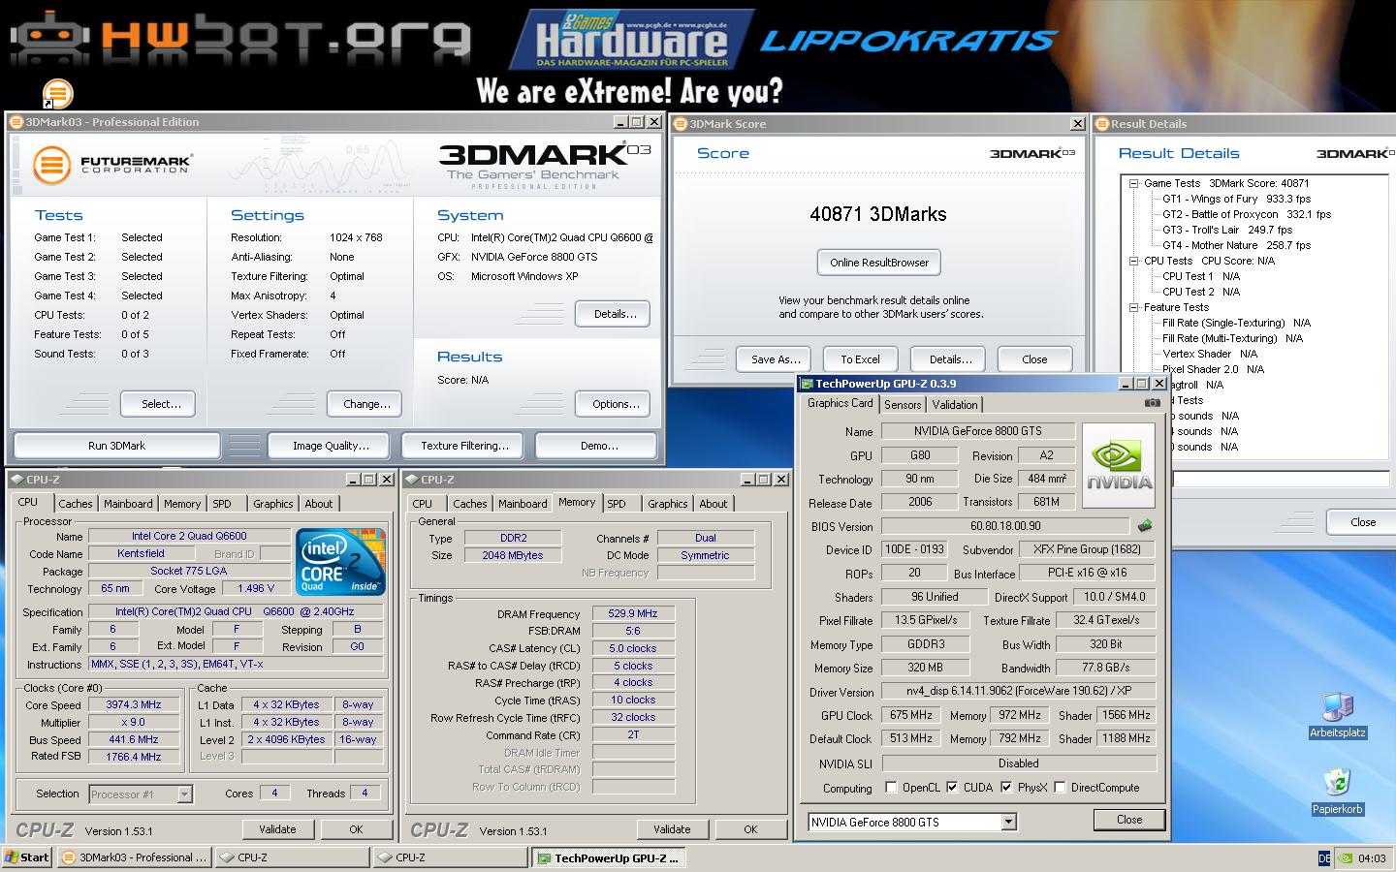Select GT4 - Mother Nature result row
The width and height of the screenshot is (1396, 872).
click(x=1236, y=245)
